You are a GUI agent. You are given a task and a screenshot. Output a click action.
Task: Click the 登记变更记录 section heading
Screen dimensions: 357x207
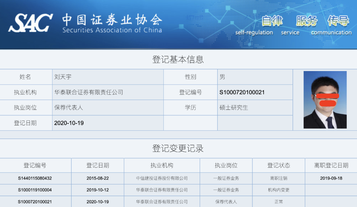point(178,148)
